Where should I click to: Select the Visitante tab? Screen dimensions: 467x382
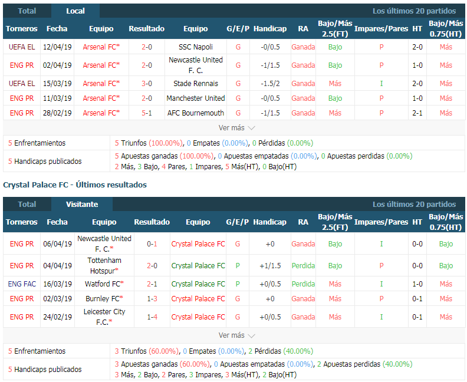click(82, 204)
